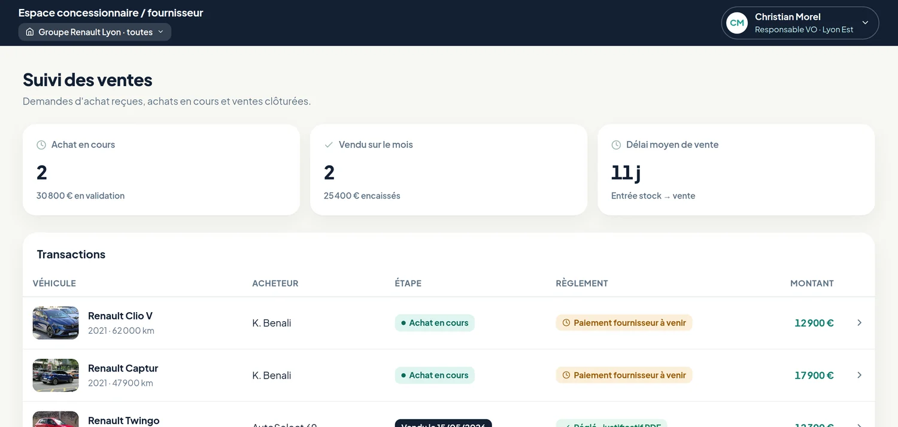Click the Entrée stock → vente text
This screenshot has width=898, height=427.
[653, 196]
